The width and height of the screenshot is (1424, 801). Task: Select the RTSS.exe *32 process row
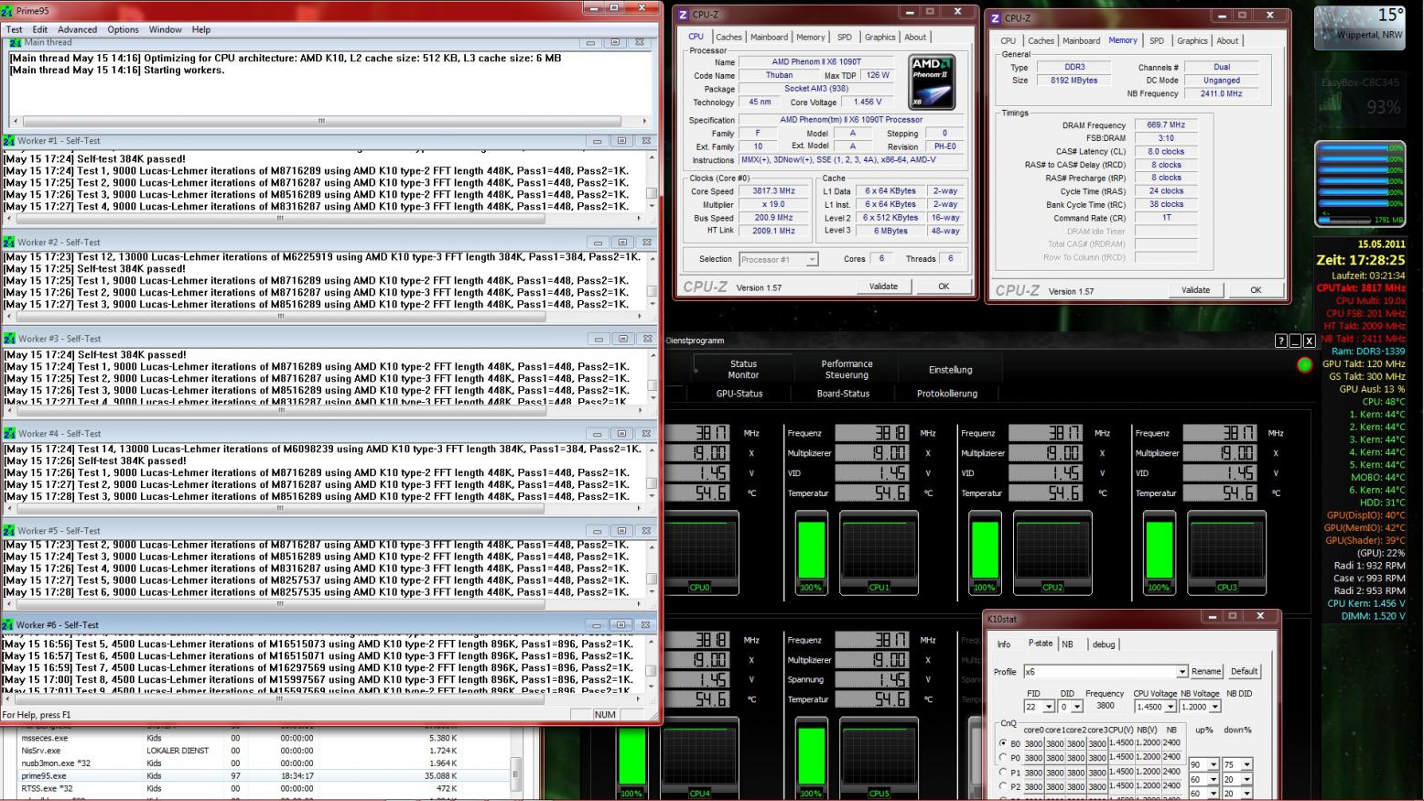[x=255, y=788]
